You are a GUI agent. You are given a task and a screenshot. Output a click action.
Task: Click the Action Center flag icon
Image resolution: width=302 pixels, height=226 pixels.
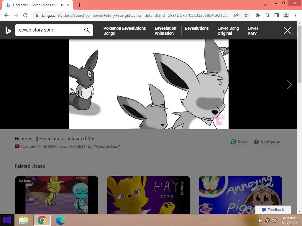(x=274, y=220)
